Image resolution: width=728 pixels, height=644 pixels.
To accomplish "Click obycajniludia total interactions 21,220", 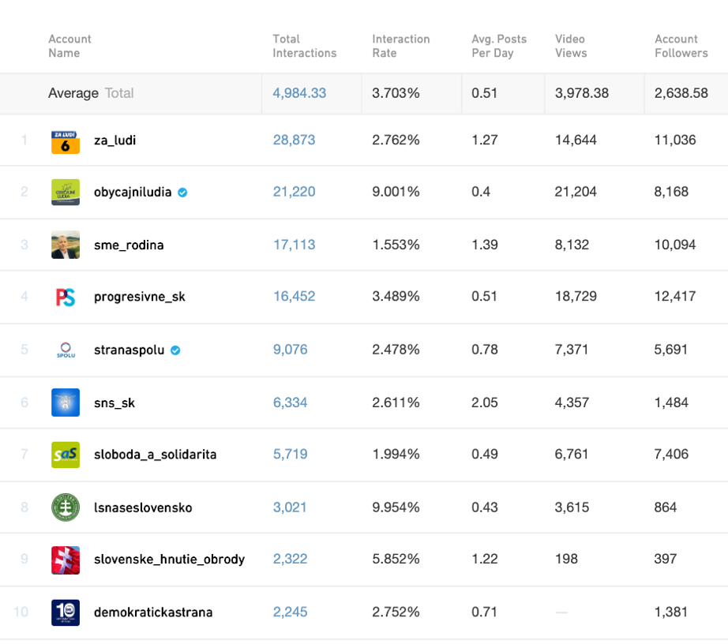I will point(294,192).
